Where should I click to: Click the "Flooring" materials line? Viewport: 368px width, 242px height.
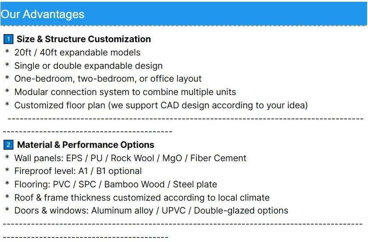point(116,184)
